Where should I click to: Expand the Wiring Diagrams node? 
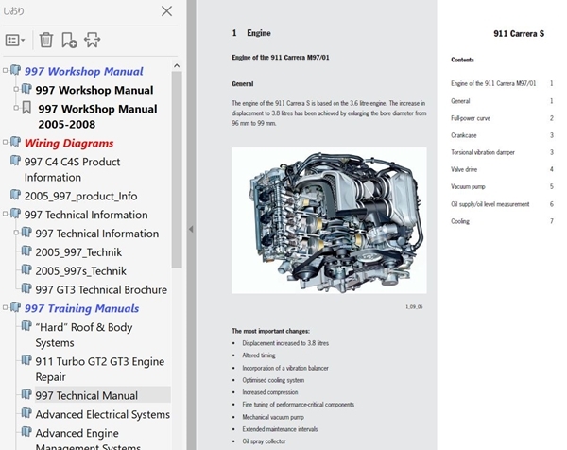click(5, 142)
